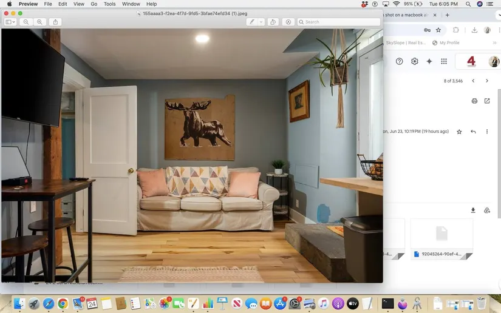The height and width of the screenshot is (313, 501).
Task: Bookmark this page with the address bar star
Action: coord(438,30)
